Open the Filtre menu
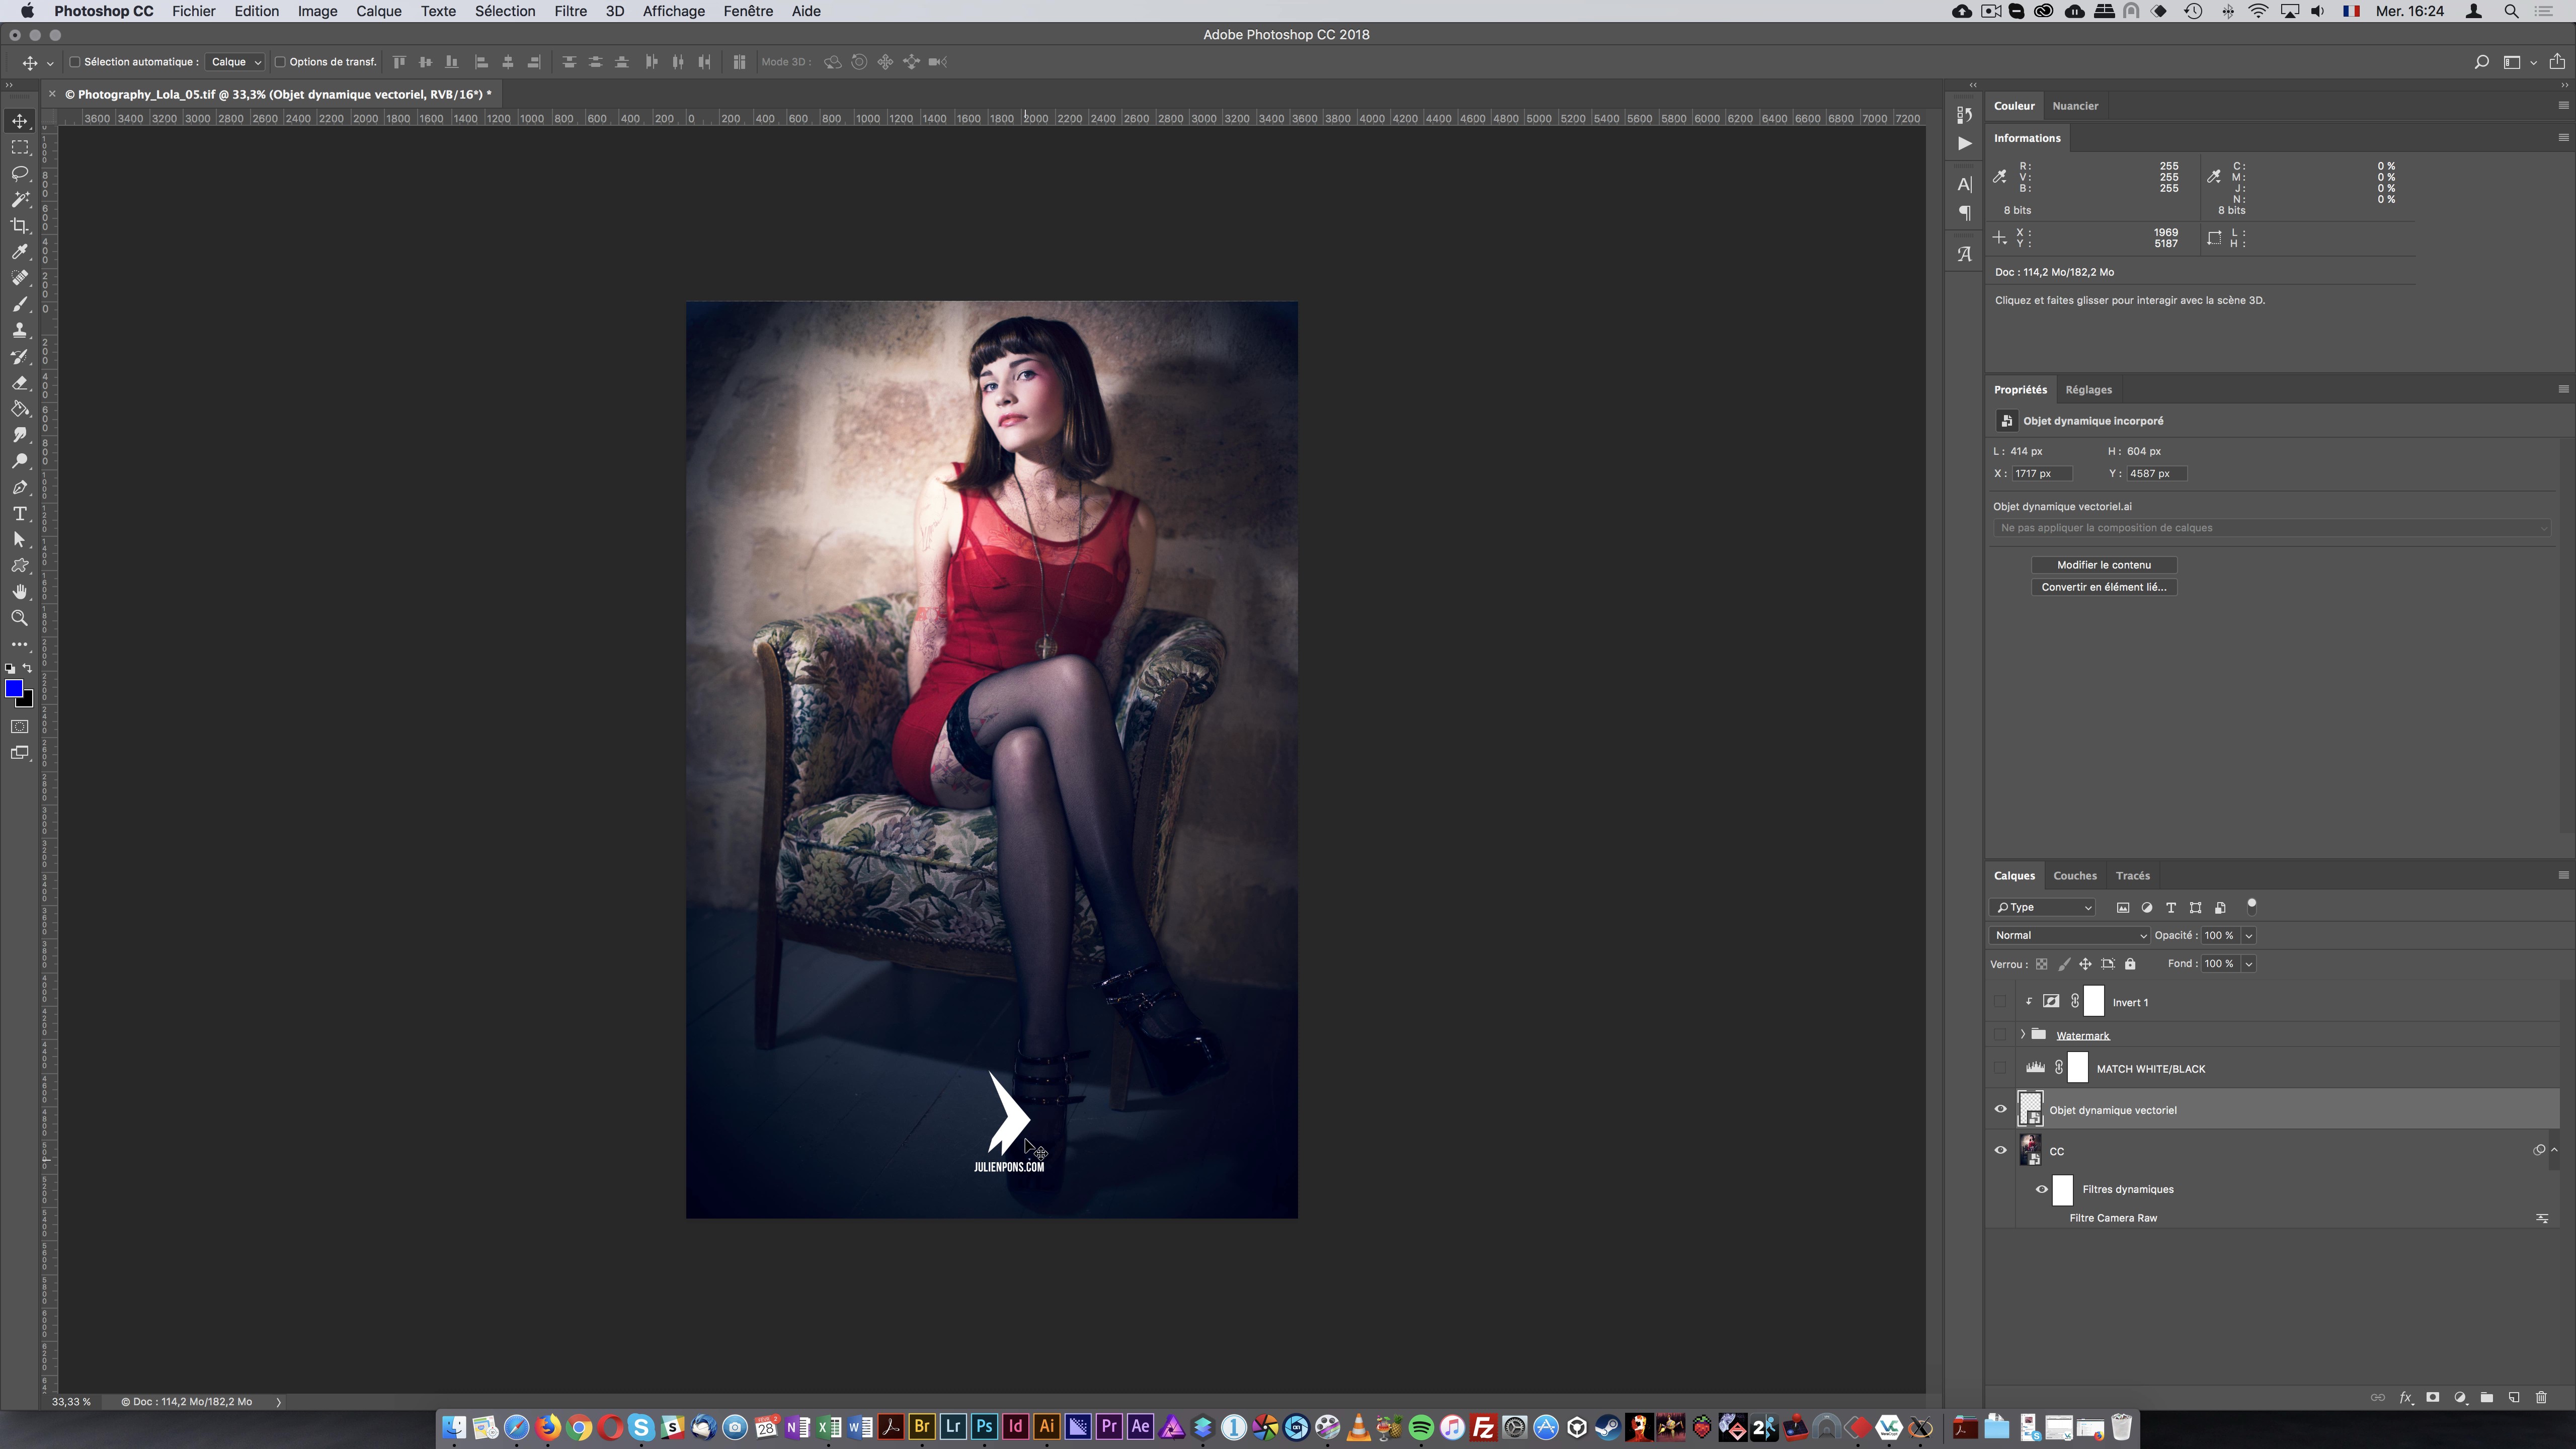The height and width of the screenshot is (1449, 2576). coord(570,11)
